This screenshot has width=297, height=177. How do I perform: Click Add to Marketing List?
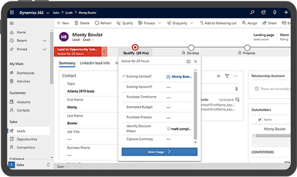click(x=218, y=23)
